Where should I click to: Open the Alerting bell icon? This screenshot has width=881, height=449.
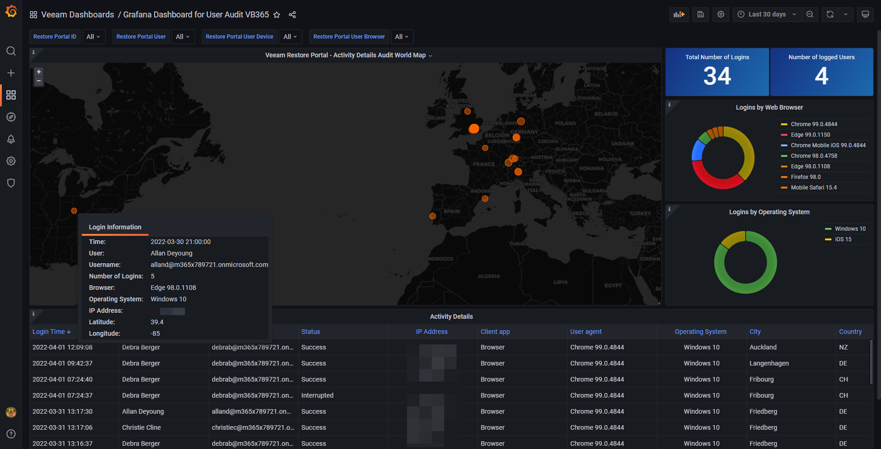pos(11,139)
